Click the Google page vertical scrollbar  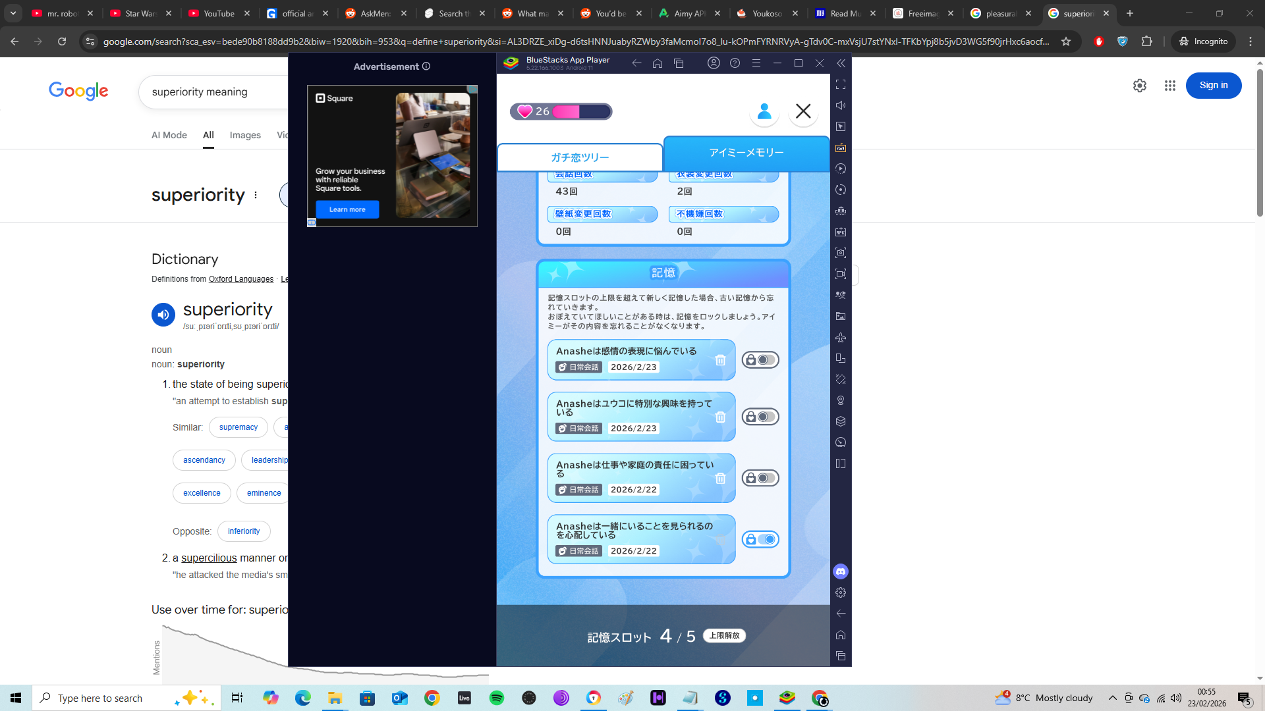point(1260,142)
